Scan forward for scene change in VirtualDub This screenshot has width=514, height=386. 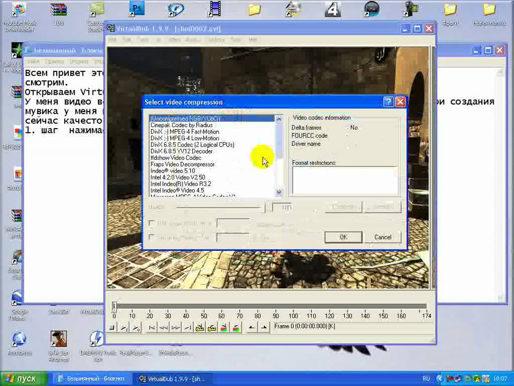point(236,327)
